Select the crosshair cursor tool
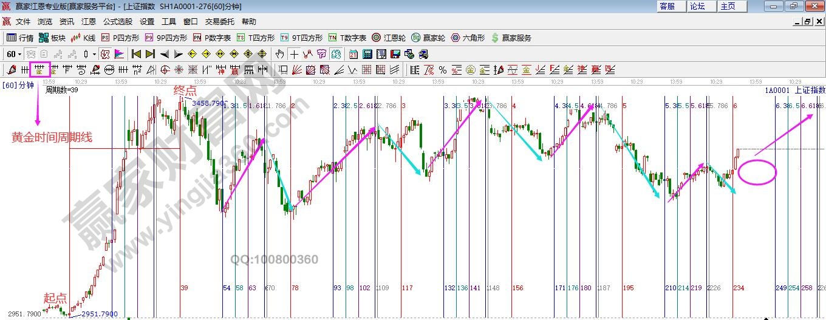 [294, 54]
